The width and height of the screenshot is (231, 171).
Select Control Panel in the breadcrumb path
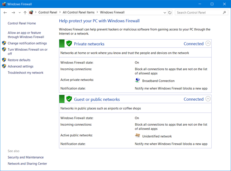[49, 12]
